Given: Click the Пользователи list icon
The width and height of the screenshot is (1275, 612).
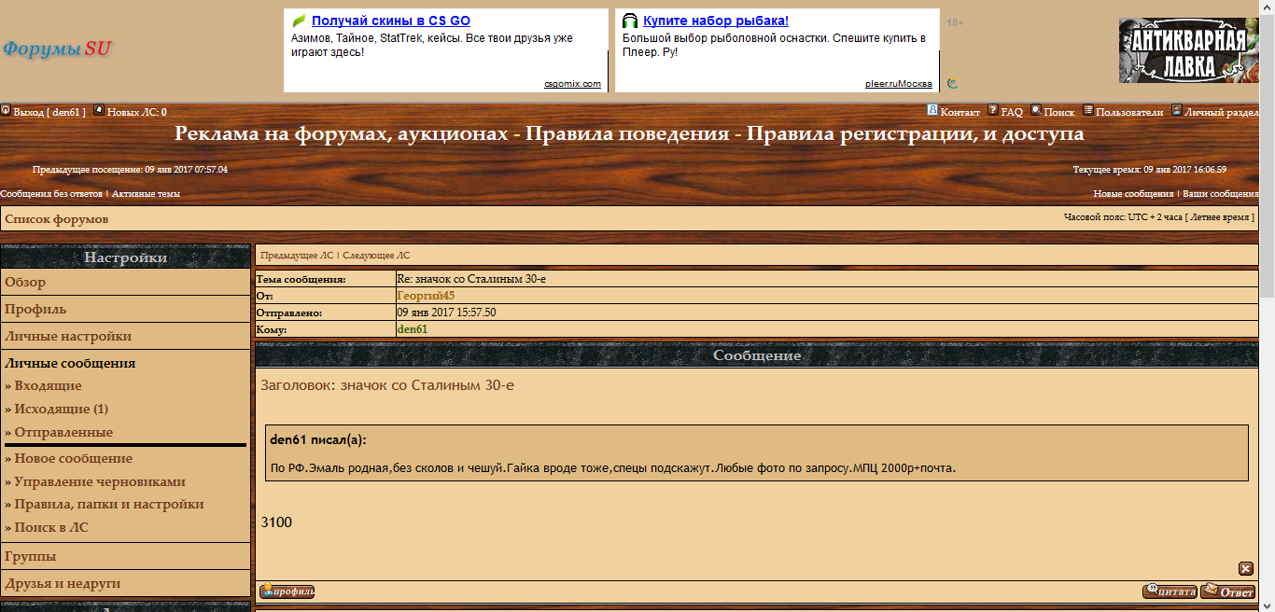Looking at the screenshot, I should [1088, 110].
